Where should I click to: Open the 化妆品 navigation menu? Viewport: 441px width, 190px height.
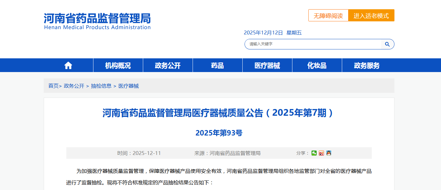(317, 66)
